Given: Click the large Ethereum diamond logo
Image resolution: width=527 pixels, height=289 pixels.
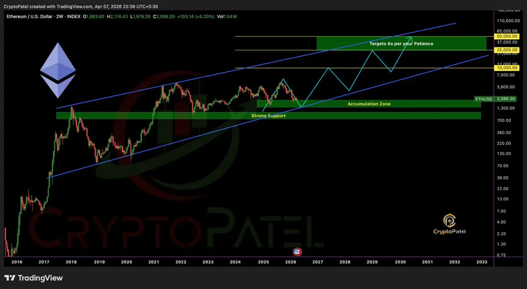Looking at the screenshot, I should (x=58, y=70).
